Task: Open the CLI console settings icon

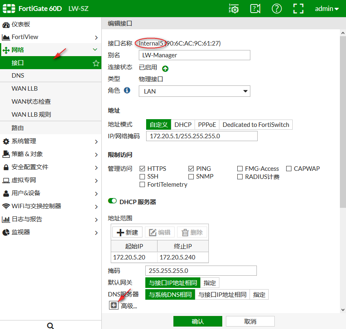Action: coord(234,9)
